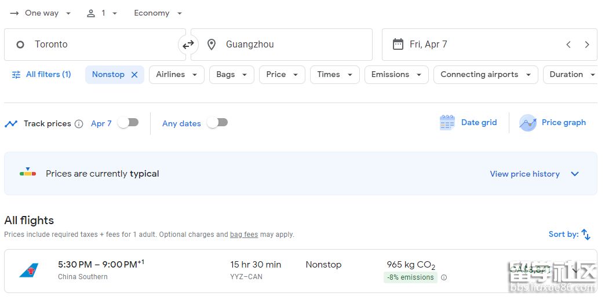Remove the Nonstop filter with X
The width and height of the screenshot is (605, 300).
(134, 75)
